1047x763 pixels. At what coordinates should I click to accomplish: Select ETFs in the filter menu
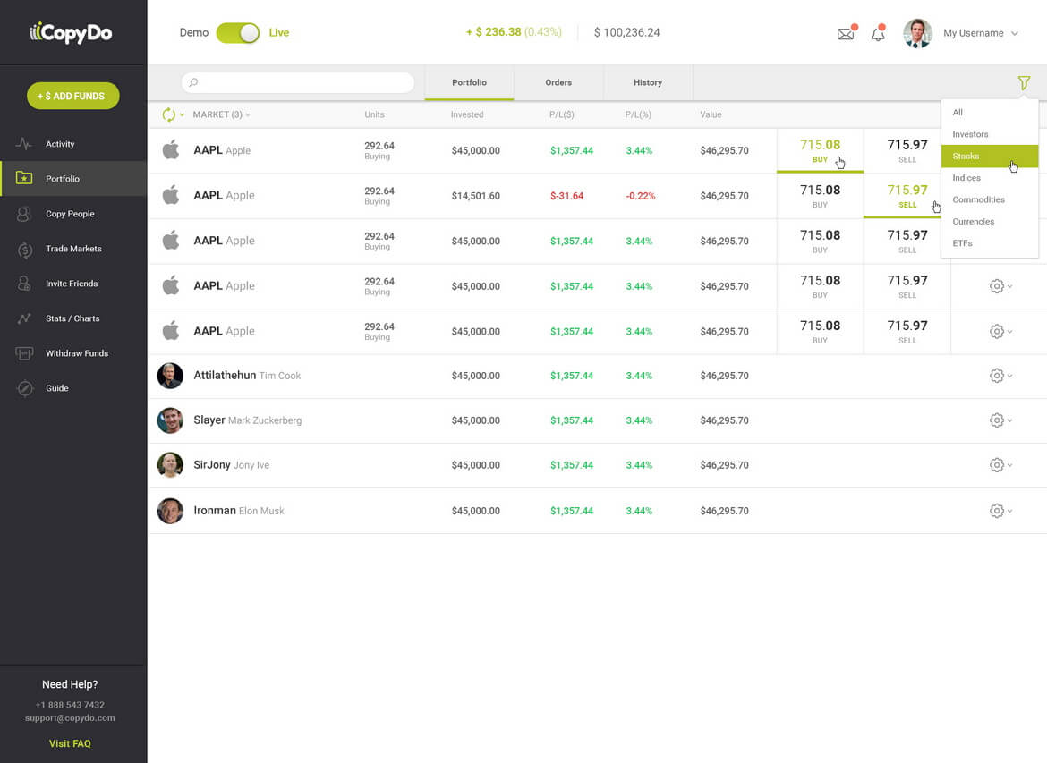[x=990, y=243]
